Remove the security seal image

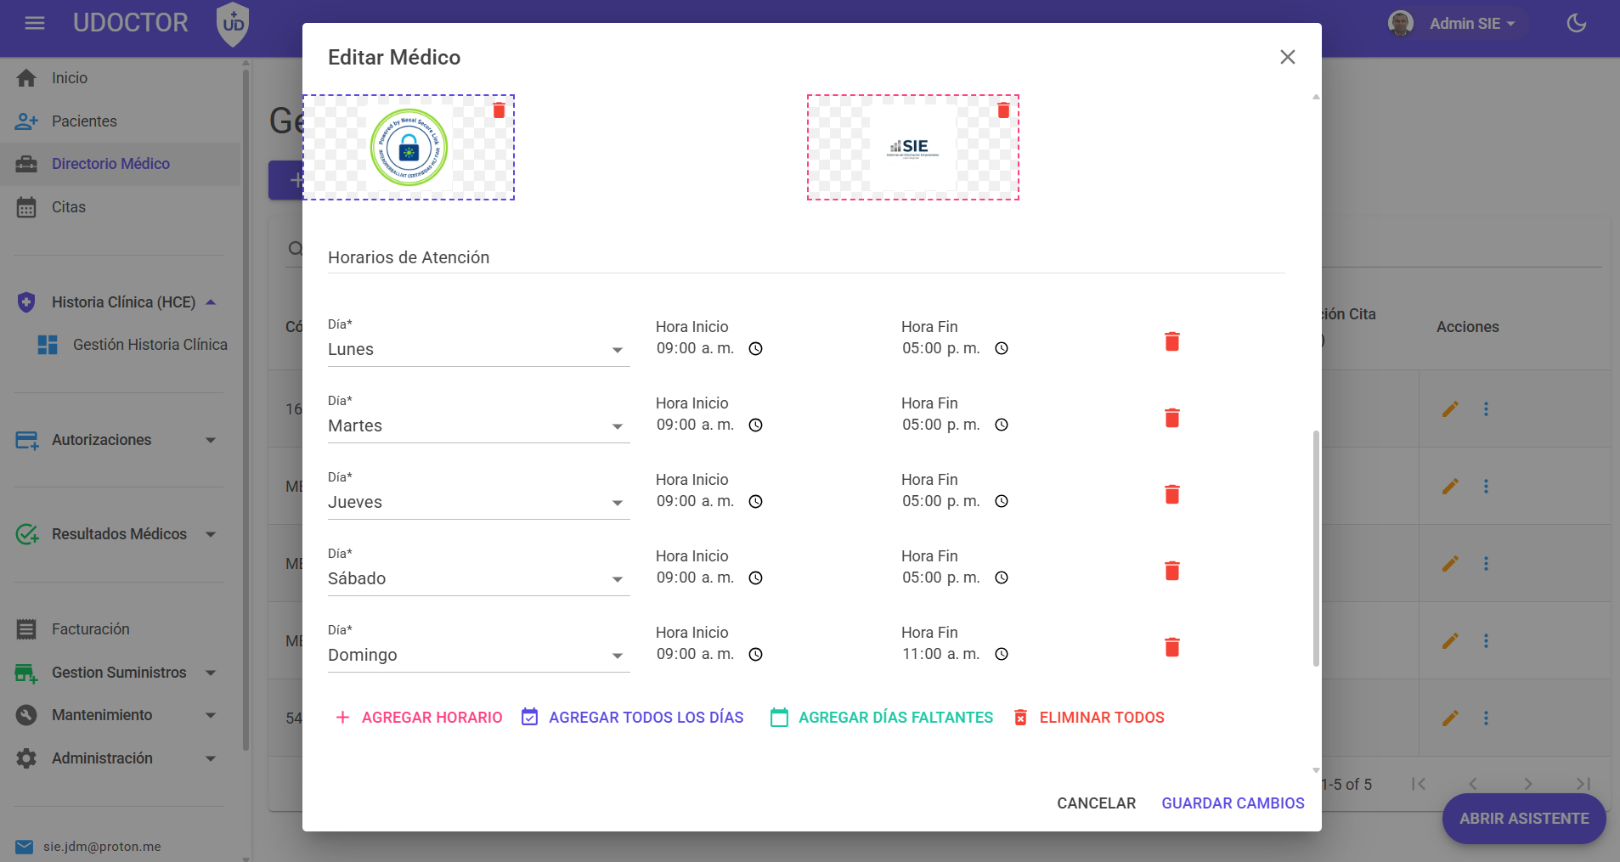[x=499, y=110]
